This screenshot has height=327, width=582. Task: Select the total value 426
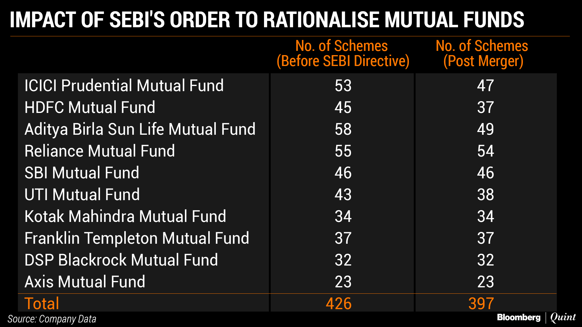(339, 303)
